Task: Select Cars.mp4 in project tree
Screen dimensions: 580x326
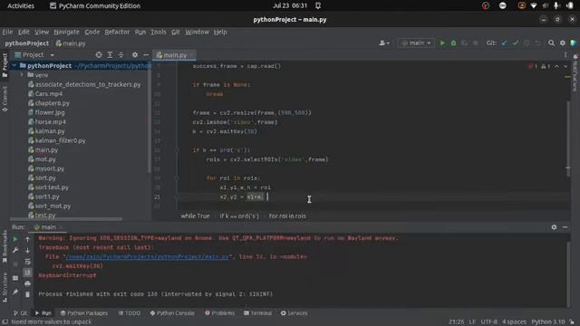Action: (x=49, y=93)
